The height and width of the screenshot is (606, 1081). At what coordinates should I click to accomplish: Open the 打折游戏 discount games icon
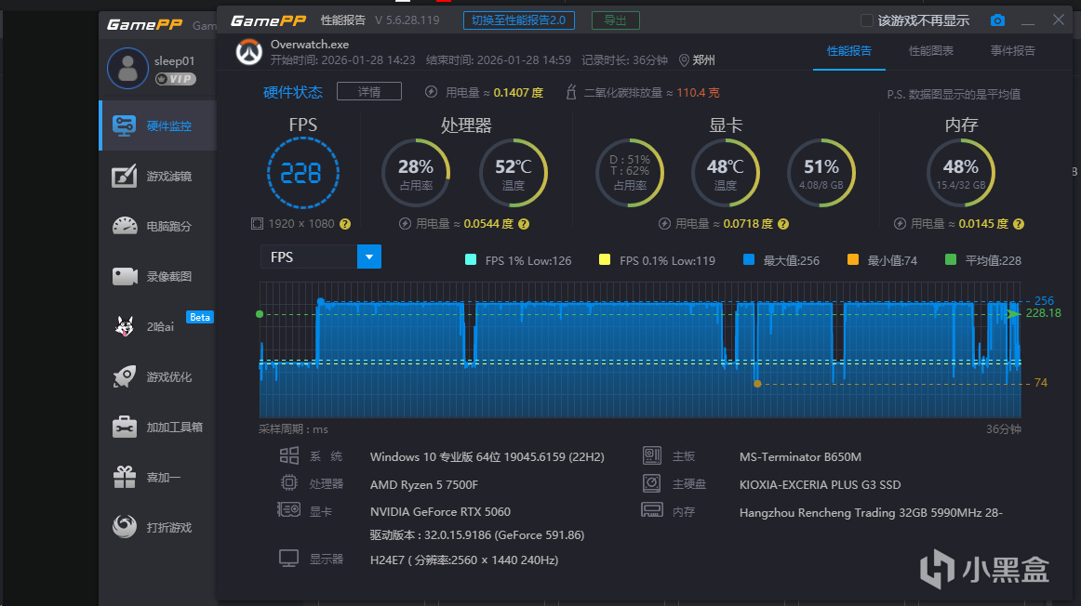pyautogui.click(x=125, y=527)
